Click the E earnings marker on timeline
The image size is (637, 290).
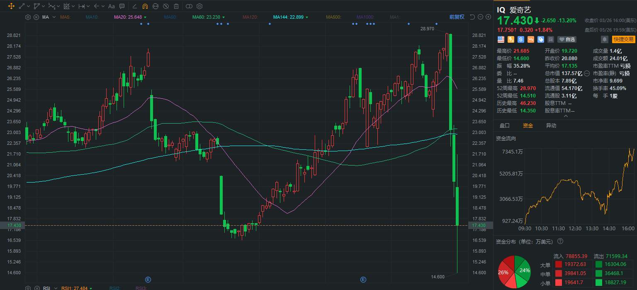(x=148, y=279)
